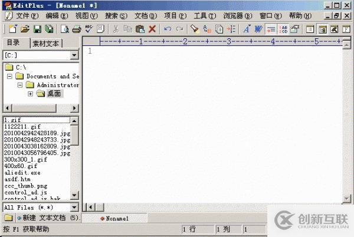Toggle the Auto Indent red-arrow icon

[271, 29]
